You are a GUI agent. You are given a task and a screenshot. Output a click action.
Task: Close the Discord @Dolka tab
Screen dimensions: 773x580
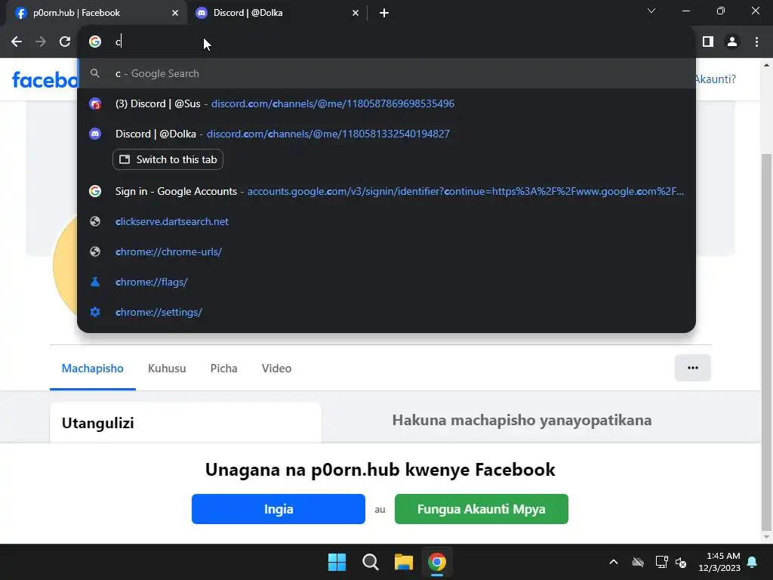[x=356, y=13]
